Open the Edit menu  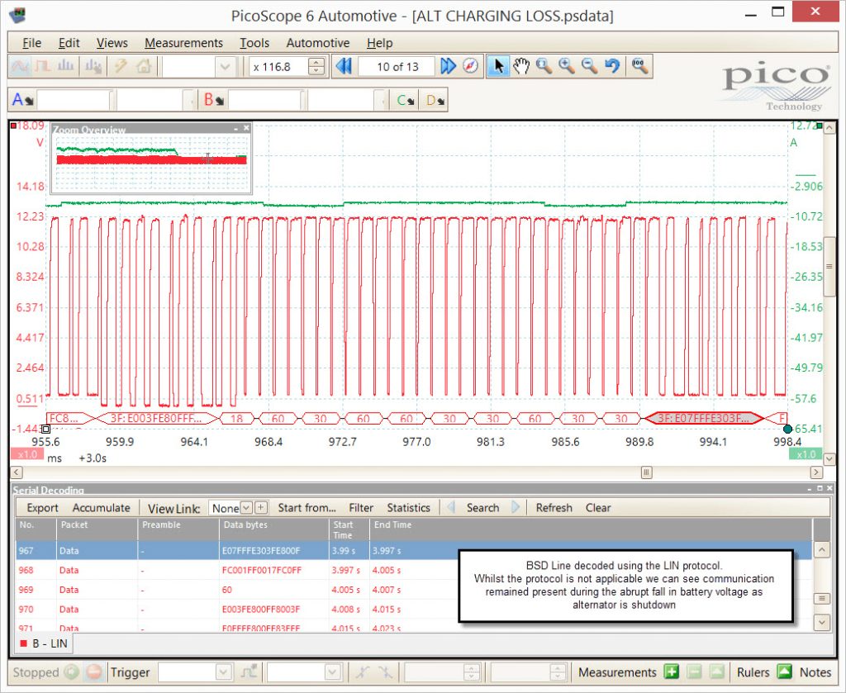[x=69, y=43]
